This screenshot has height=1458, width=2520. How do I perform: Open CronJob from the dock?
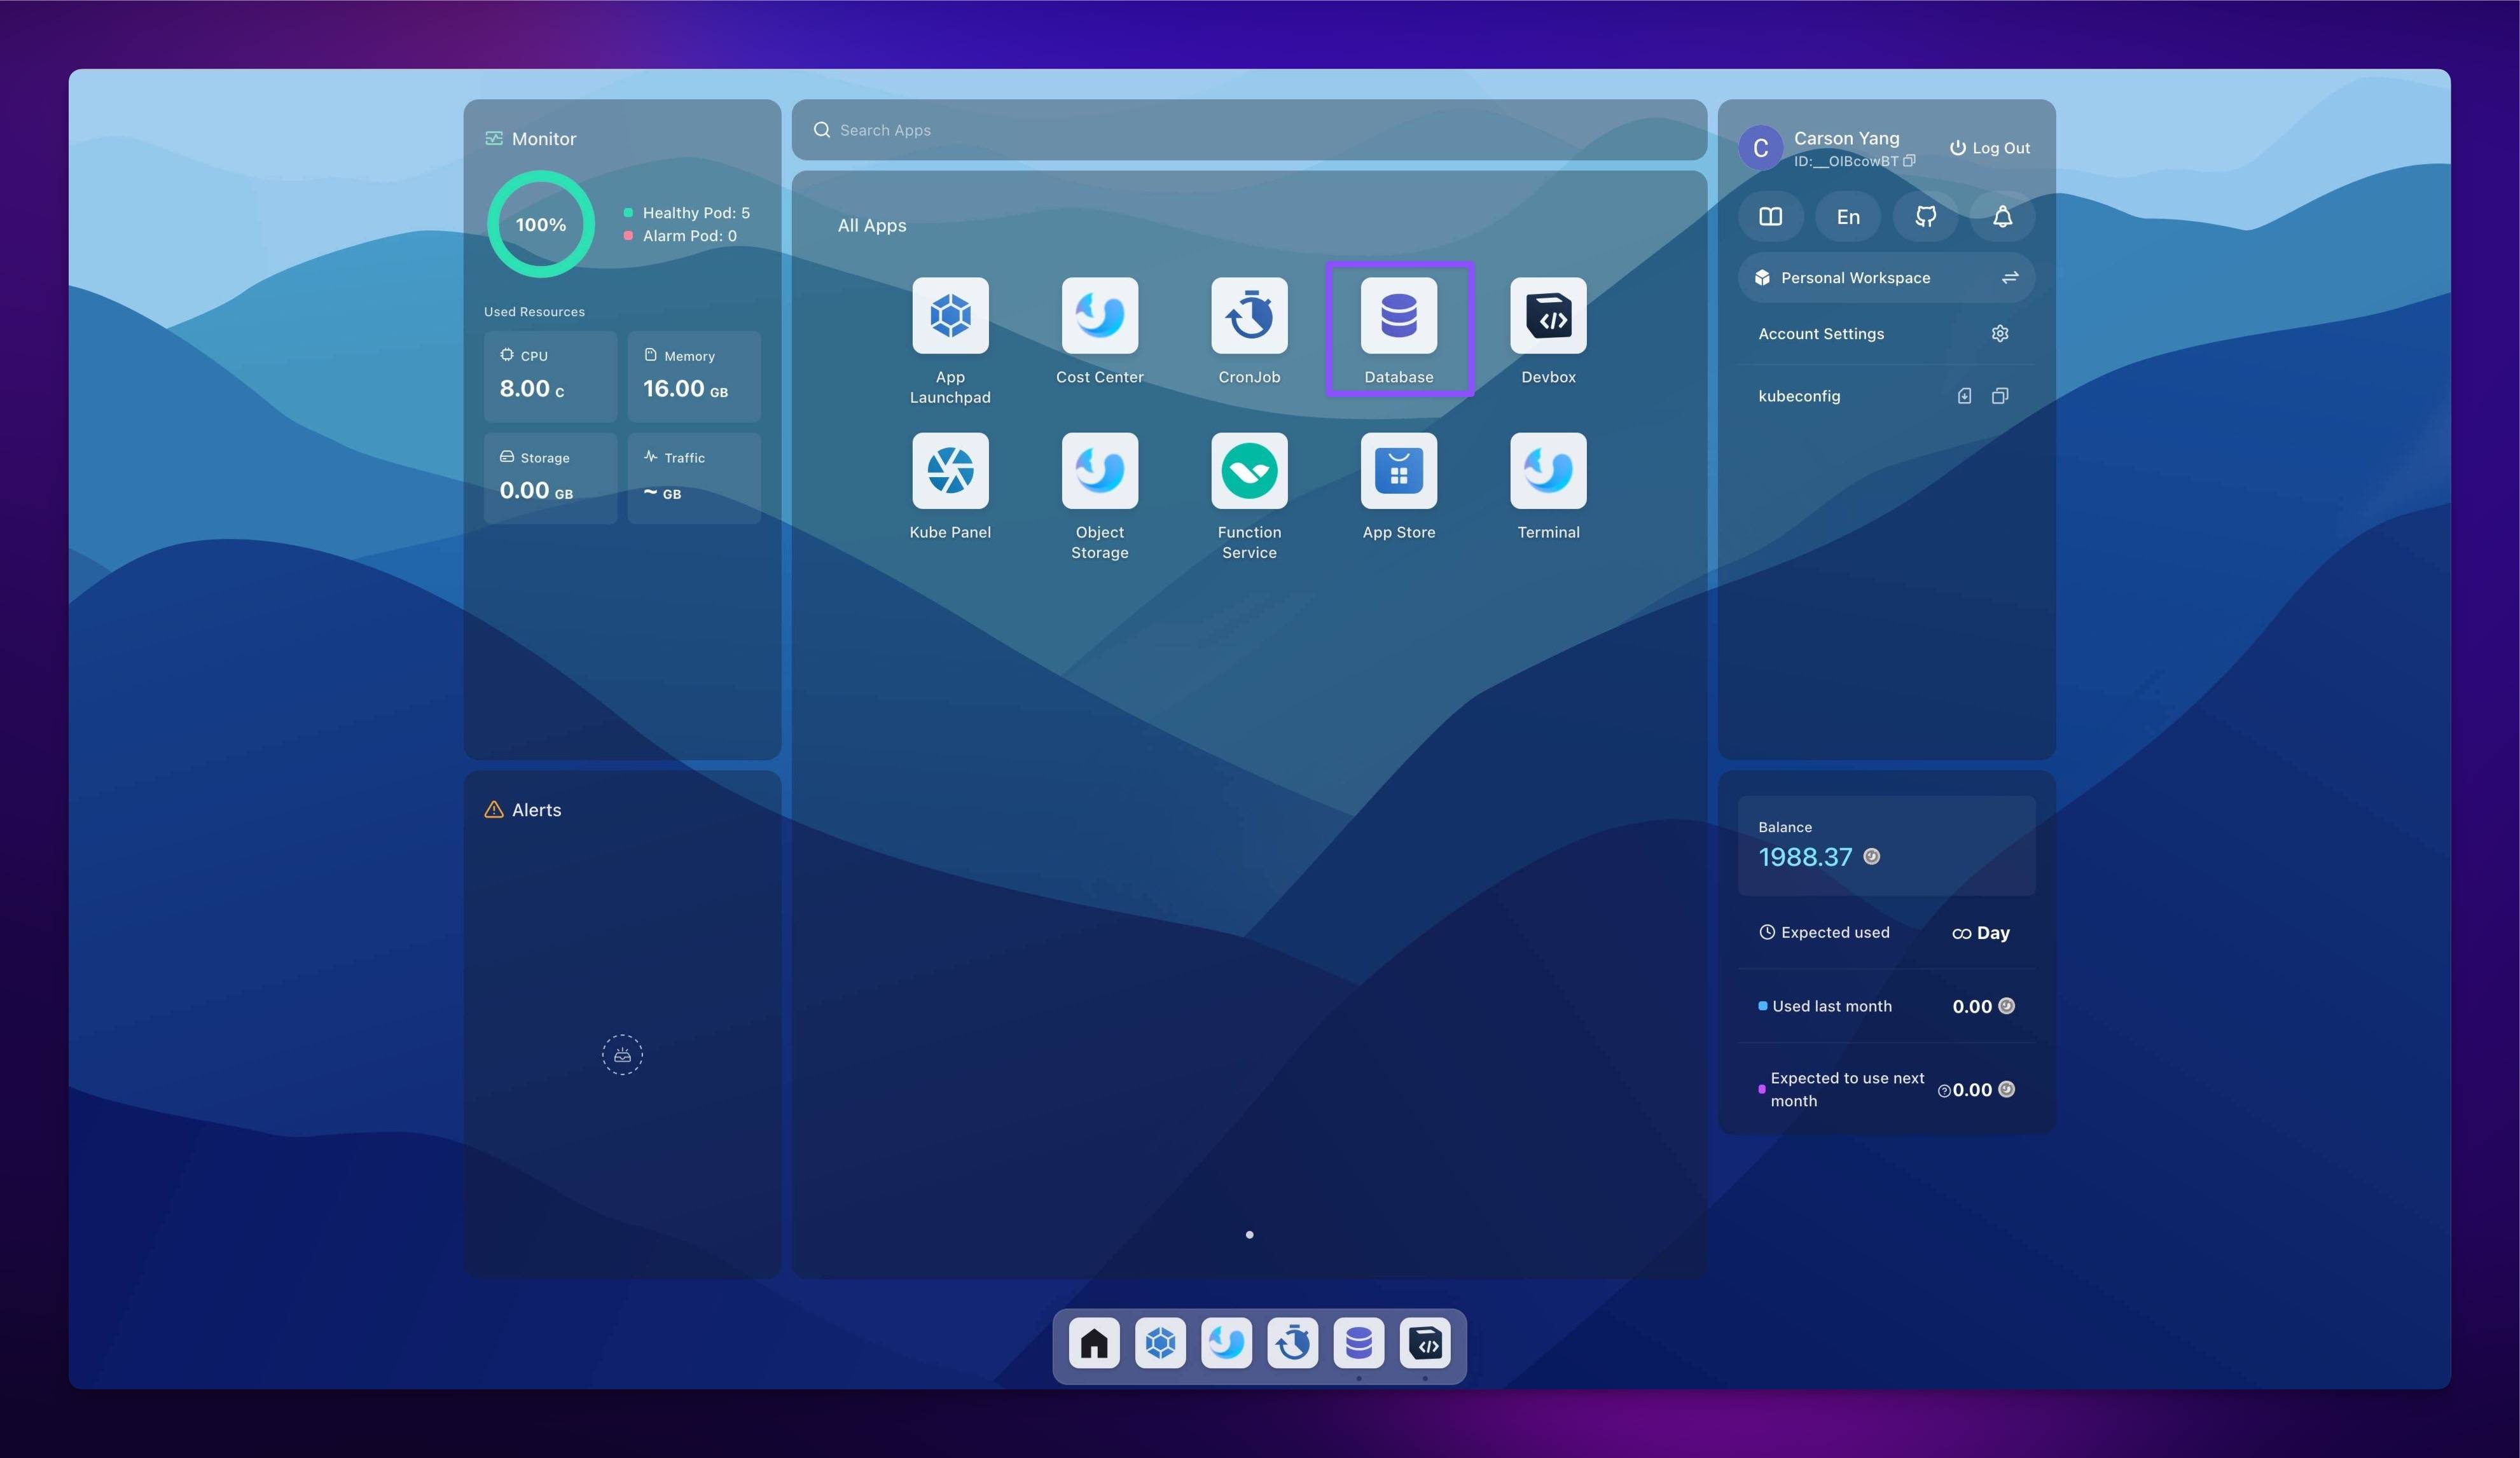click(x=1292, y=1343)
